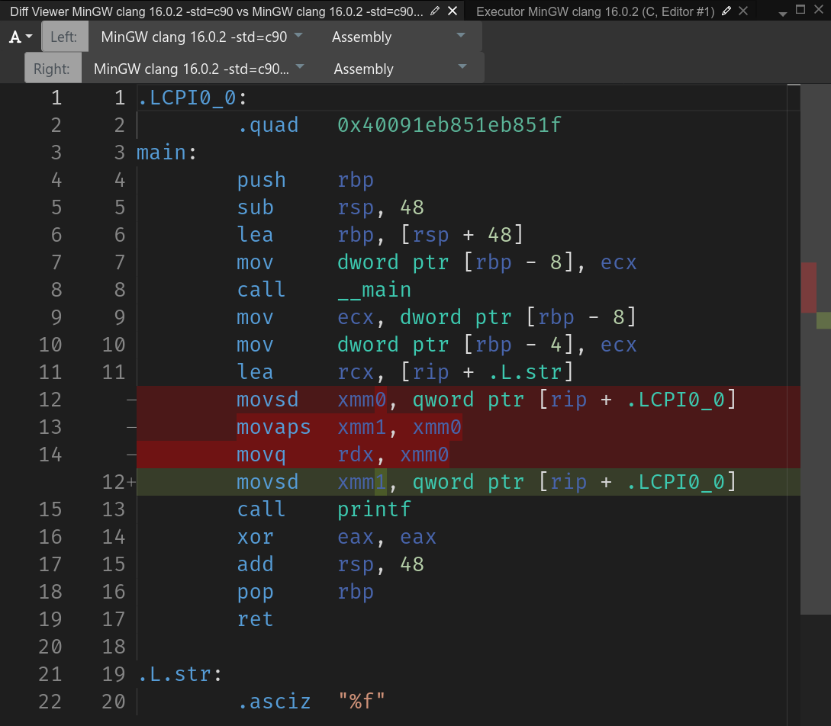
Task: Click the 'Left:' label button
Action: 64,37
